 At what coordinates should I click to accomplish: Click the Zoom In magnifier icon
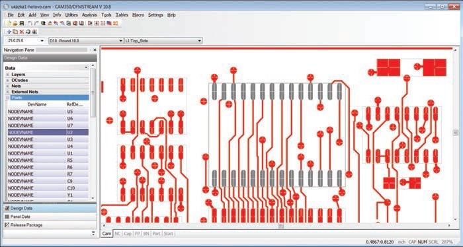click(56, 23)
